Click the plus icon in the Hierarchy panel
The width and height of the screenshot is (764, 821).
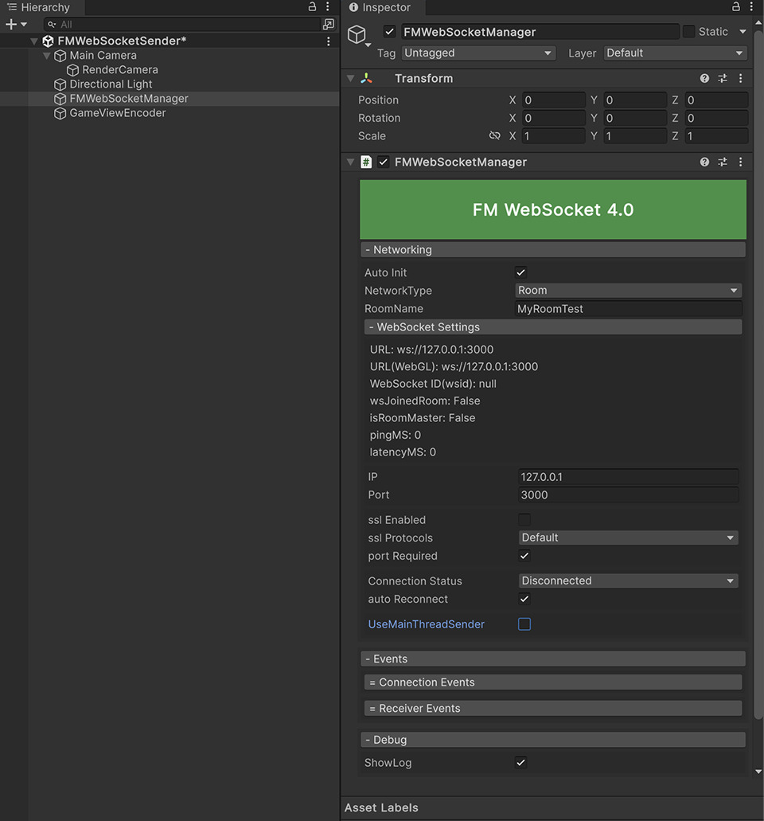[x=9, y=24]
